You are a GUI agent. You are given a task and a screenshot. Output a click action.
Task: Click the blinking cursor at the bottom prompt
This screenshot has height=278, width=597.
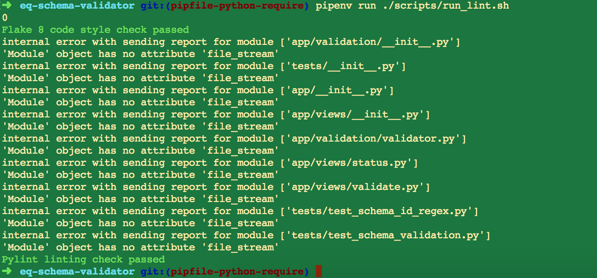(x=318, y=272)
